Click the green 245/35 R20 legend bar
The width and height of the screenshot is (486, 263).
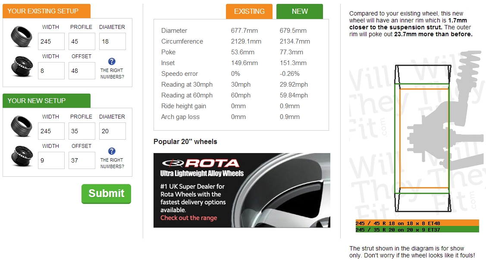[417, 229]
